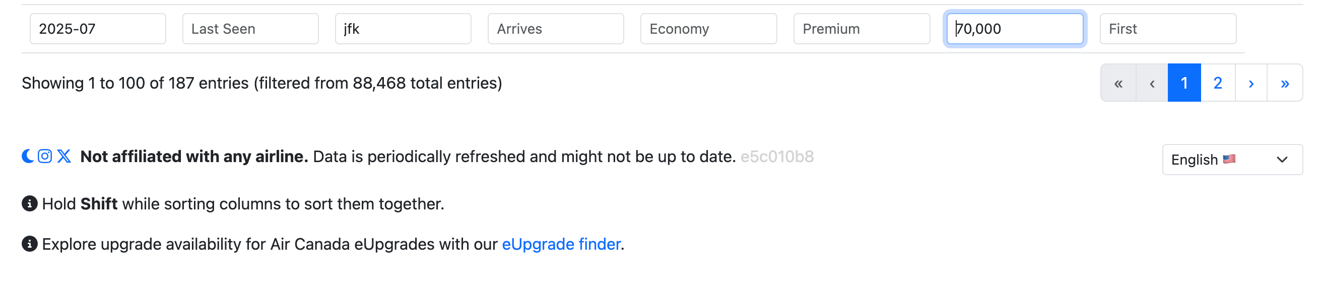Screen dimensions: 1322x291
Task: Toggle dark mode moon icon
Action: pyautogui.click(x=28, y=156)
